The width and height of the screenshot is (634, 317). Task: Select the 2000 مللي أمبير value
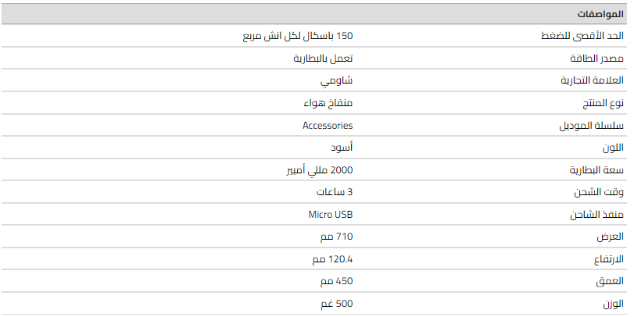click(x=319, y=169)
